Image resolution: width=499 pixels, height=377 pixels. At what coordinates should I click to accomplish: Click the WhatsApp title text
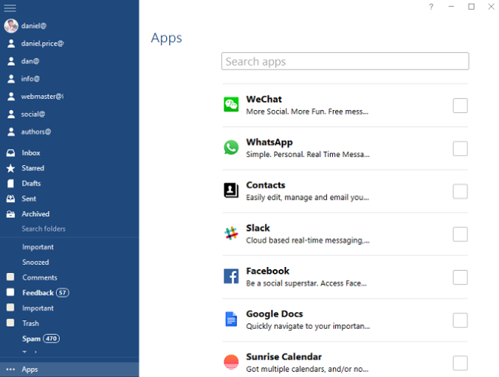pos(270,143)
